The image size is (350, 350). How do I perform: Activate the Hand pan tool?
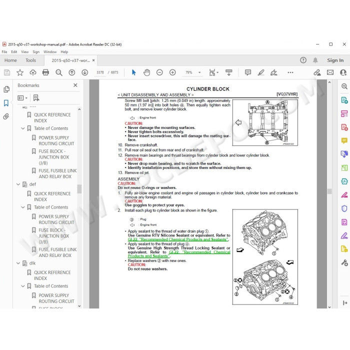coord(146,72)
